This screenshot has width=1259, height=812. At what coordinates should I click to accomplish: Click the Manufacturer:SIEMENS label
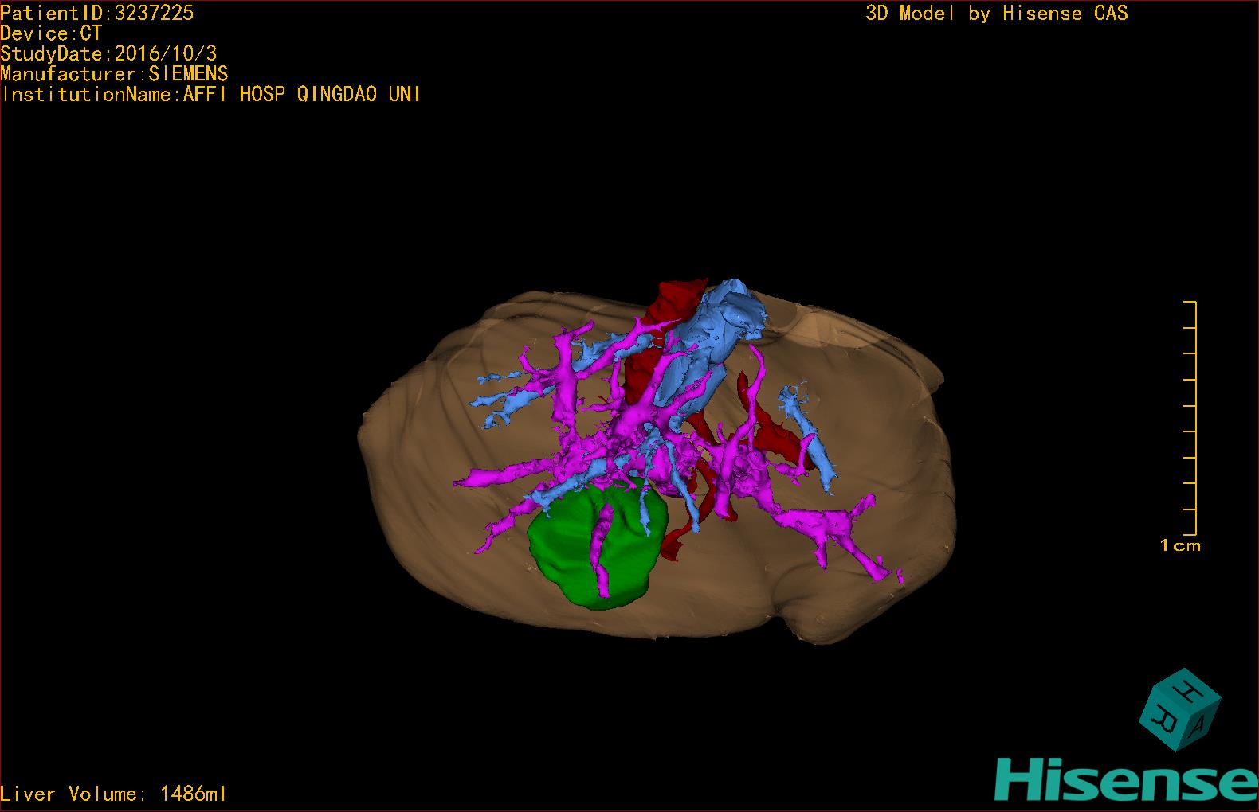[114, 74]
